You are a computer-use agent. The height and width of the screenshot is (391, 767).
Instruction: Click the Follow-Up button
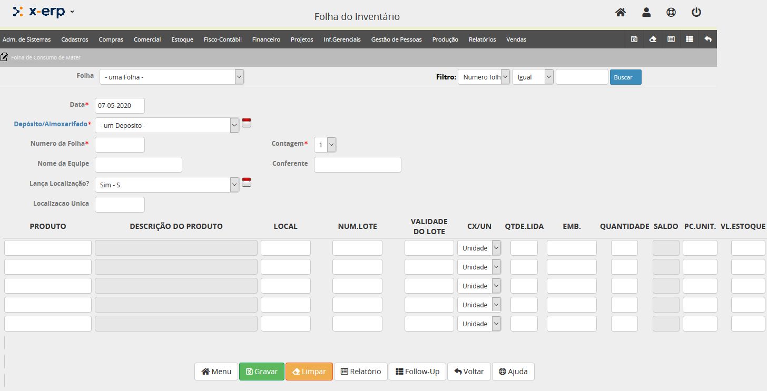point(418,372)
